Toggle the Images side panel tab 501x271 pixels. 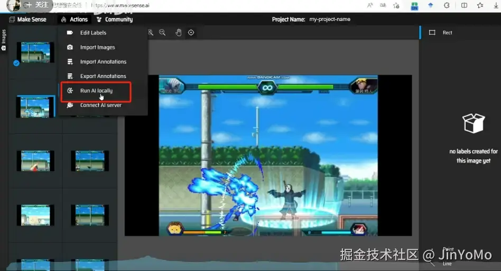pos(4,40)
